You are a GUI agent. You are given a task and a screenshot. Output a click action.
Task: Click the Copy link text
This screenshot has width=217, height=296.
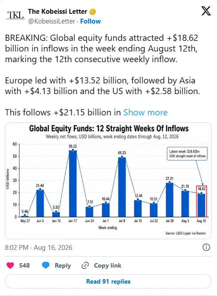(x=107, y=265)
